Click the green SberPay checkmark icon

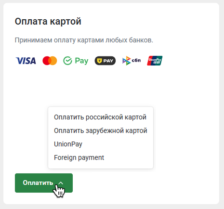[x=67, y=61]
